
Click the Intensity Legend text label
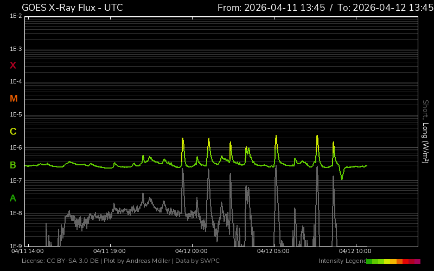point(341,261)
